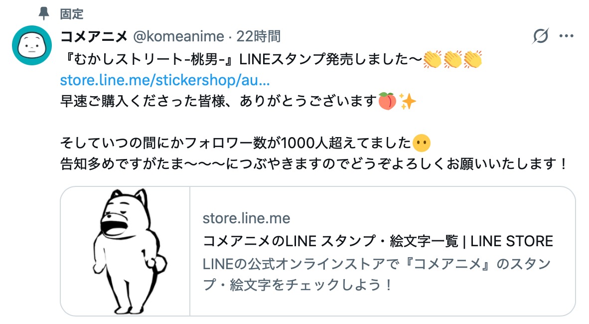Open the コメアニメ profile avatar
The image size is (589, 324).
[32, 45]
